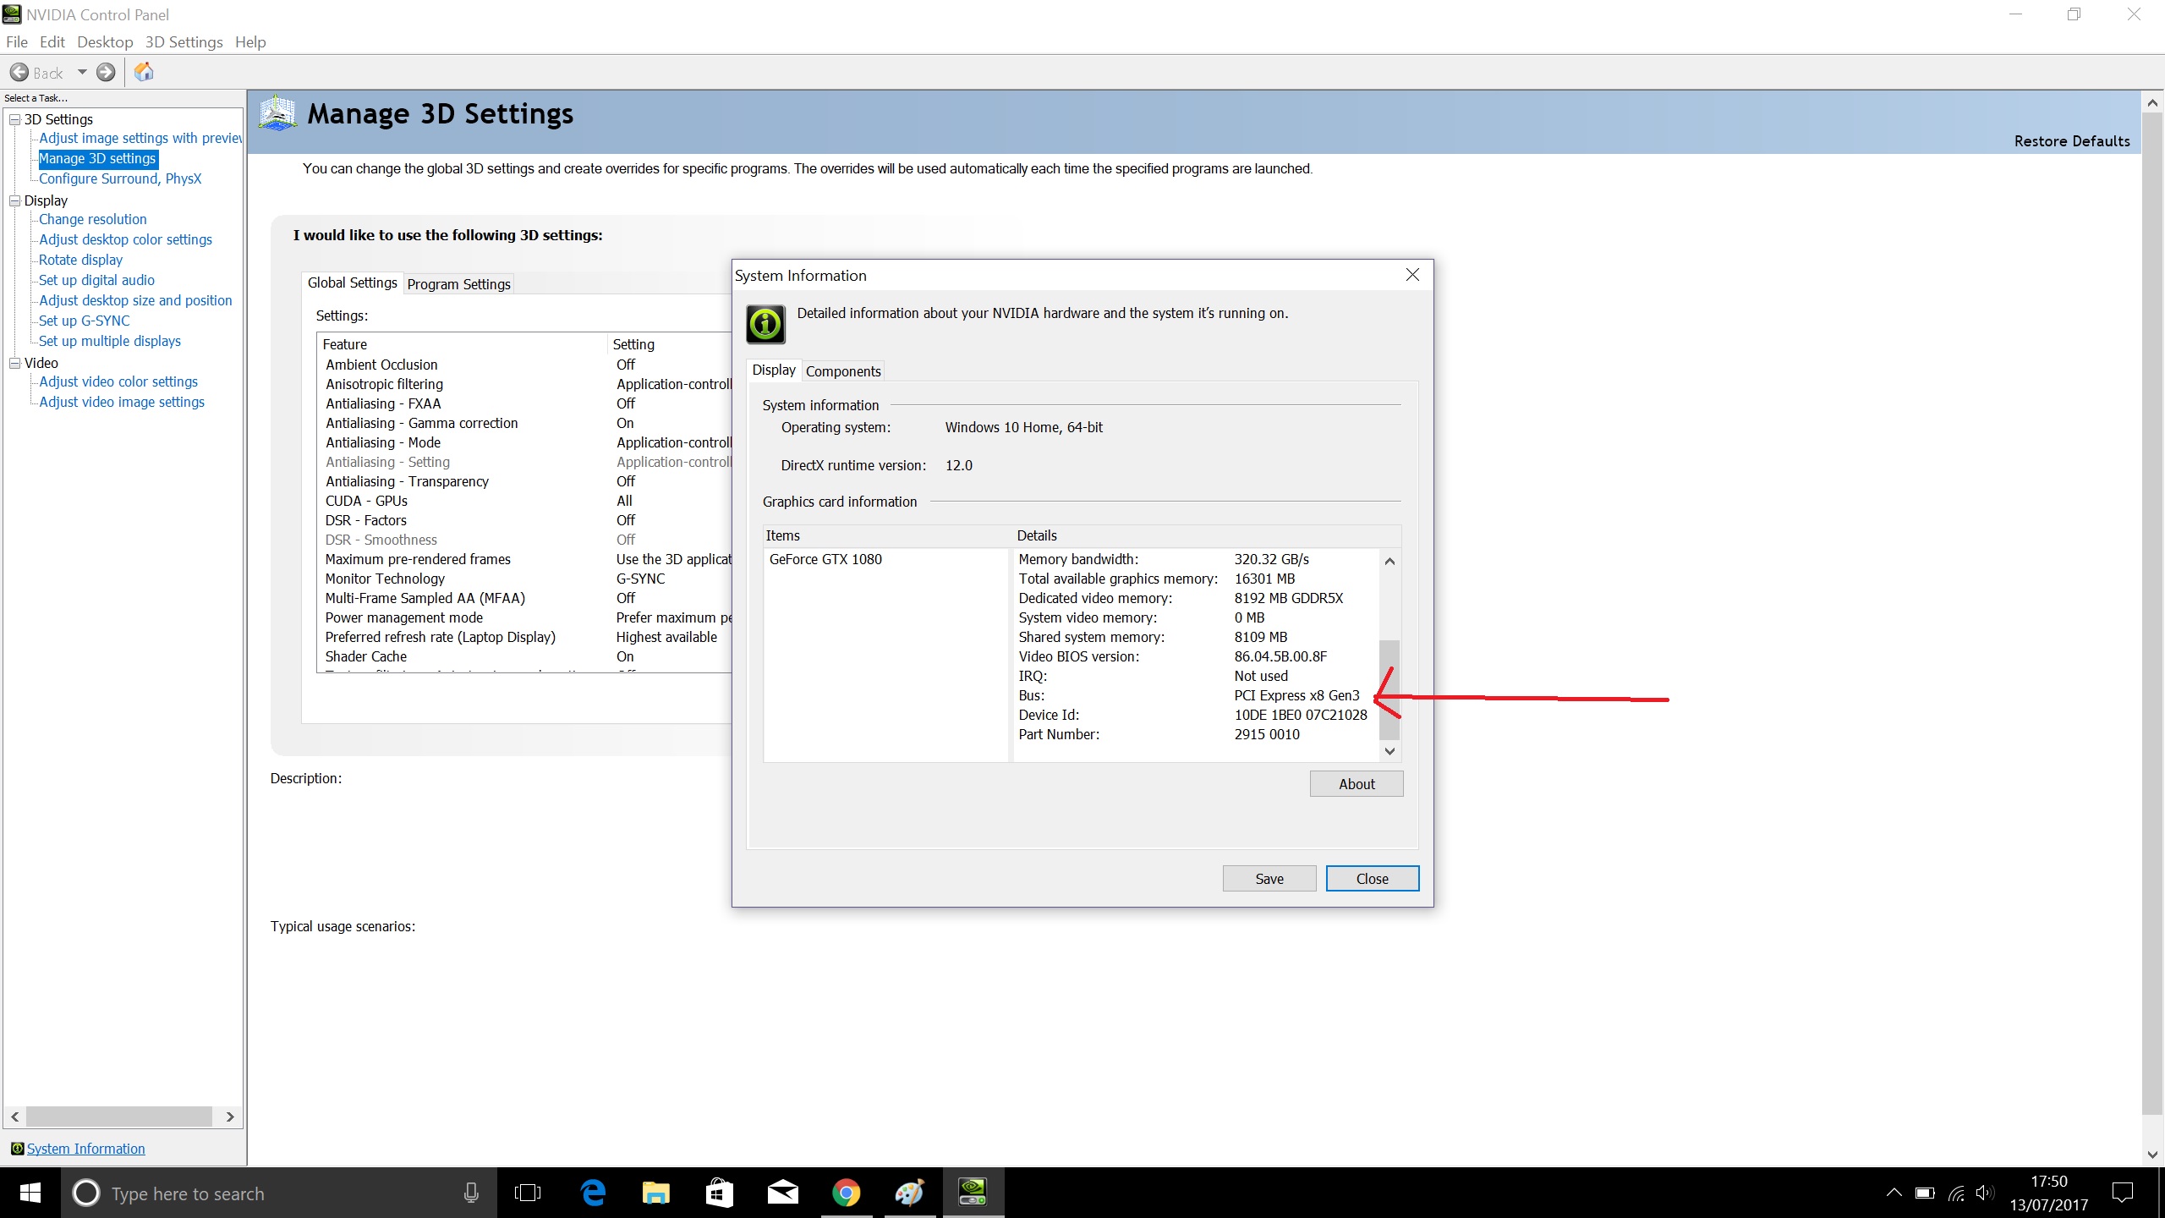
Task: Open Set up multiple displays
Action: click(x=110, y=341)
